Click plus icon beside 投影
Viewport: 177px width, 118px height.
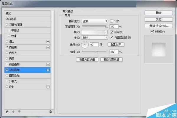48,87
